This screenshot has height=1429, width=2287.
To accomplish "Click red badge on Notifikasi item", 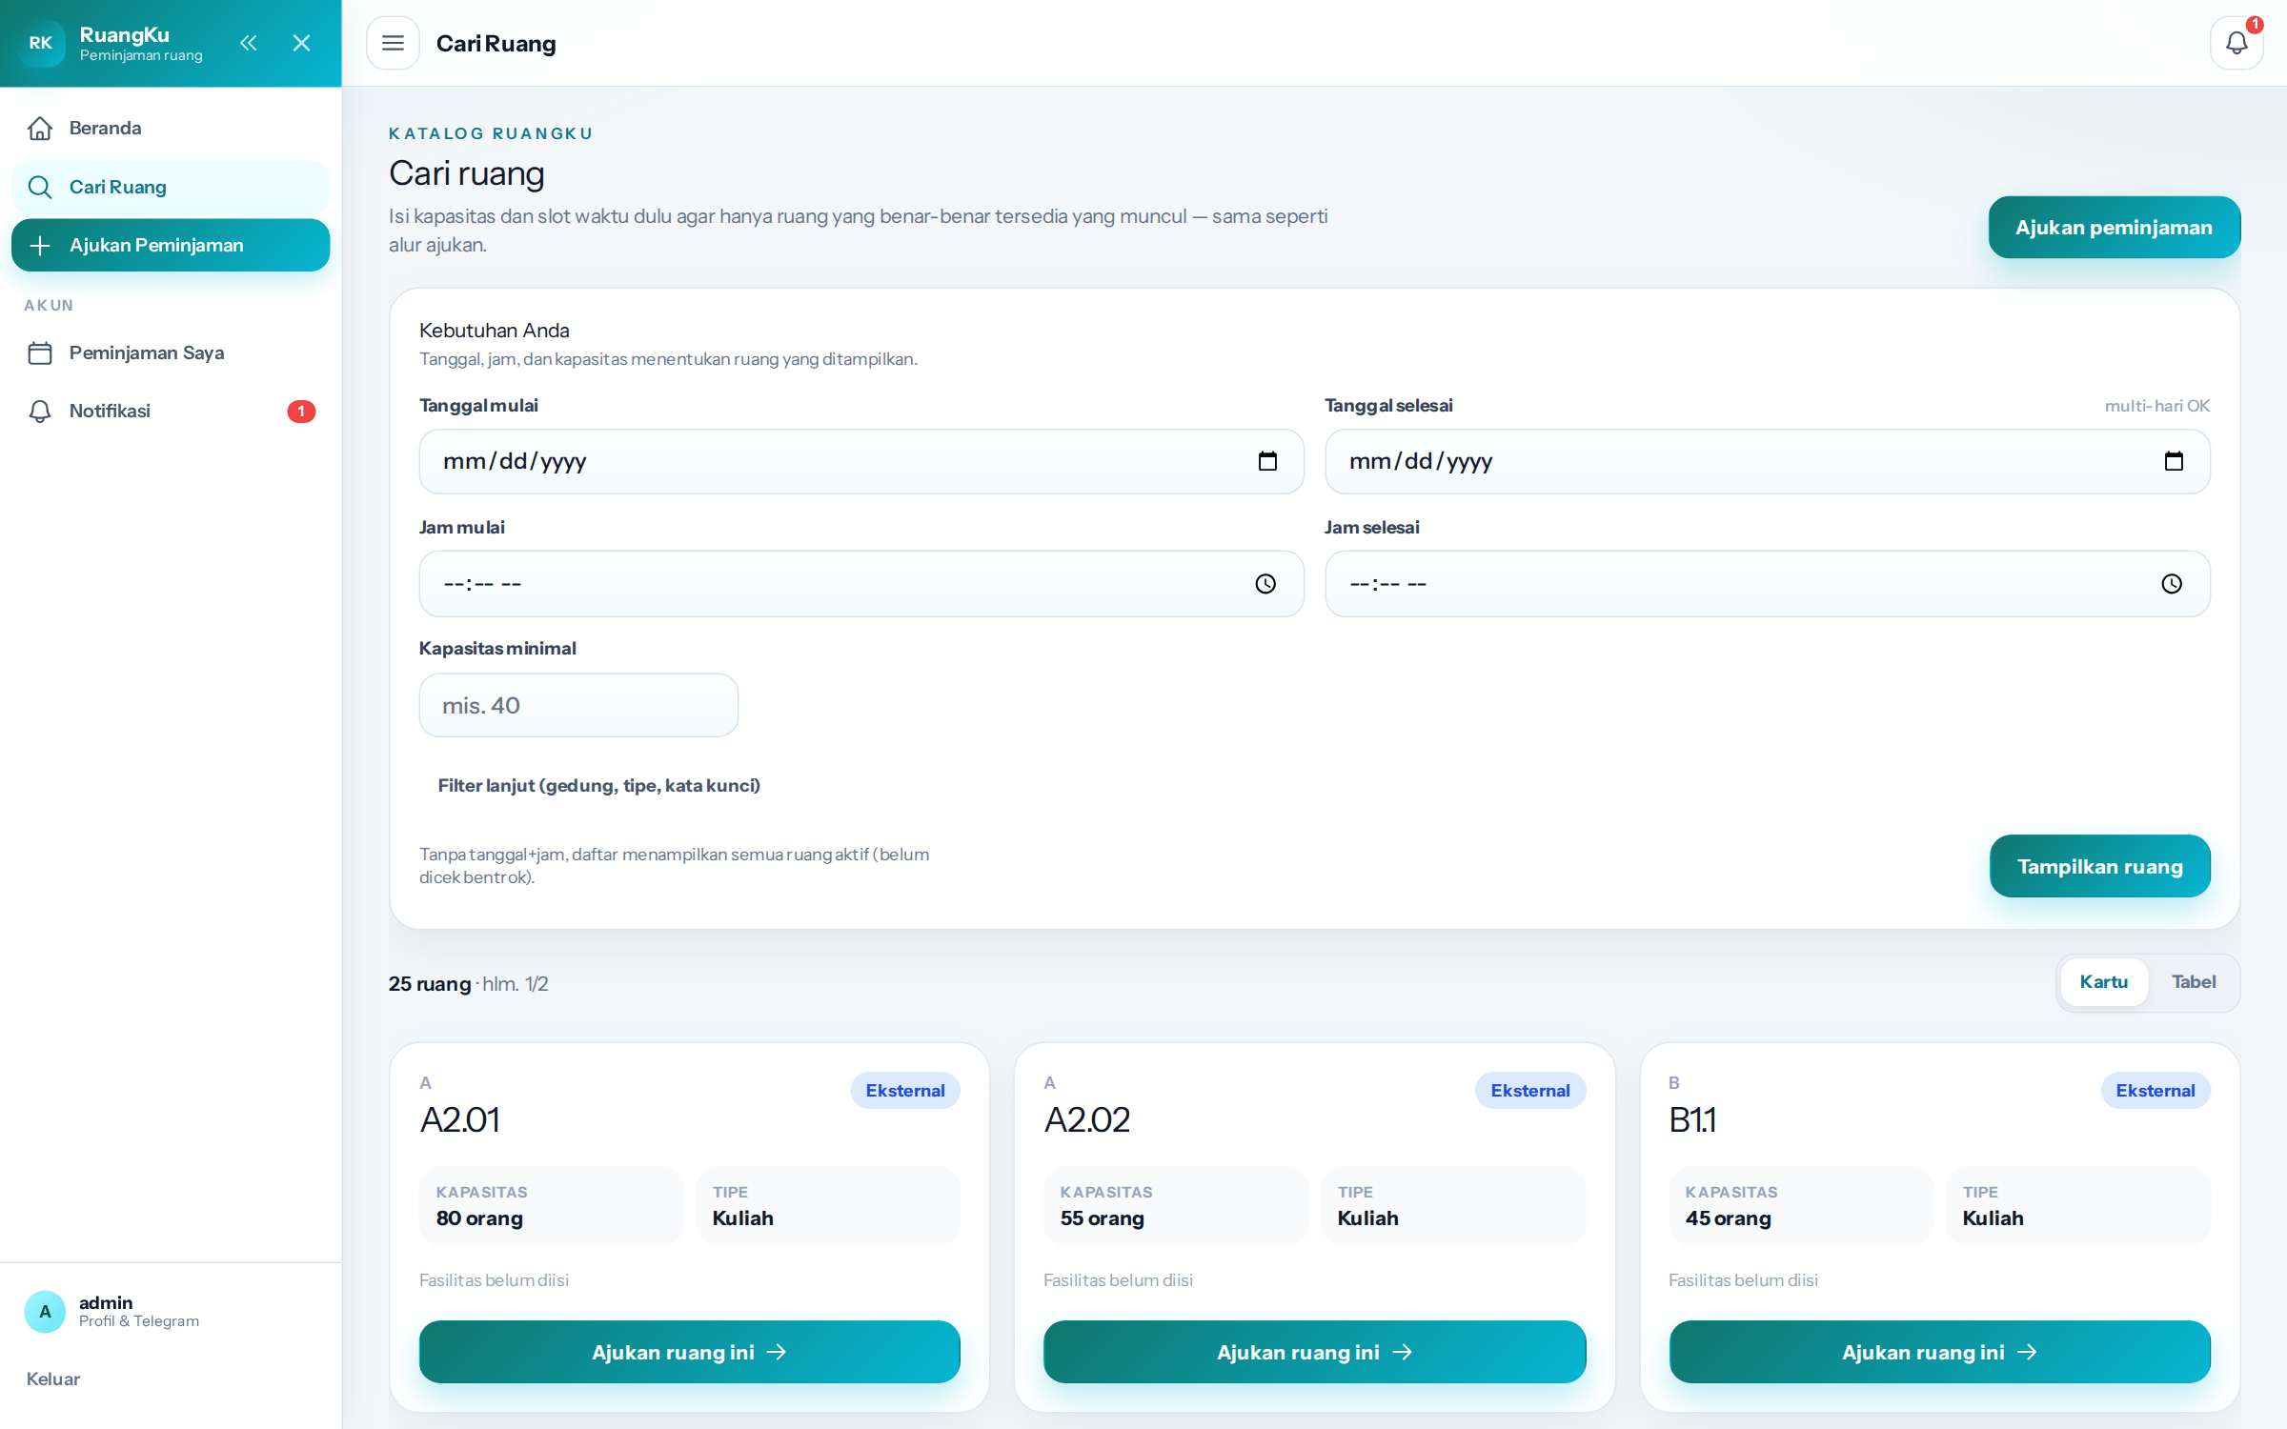I will click(x=301, y=412).
